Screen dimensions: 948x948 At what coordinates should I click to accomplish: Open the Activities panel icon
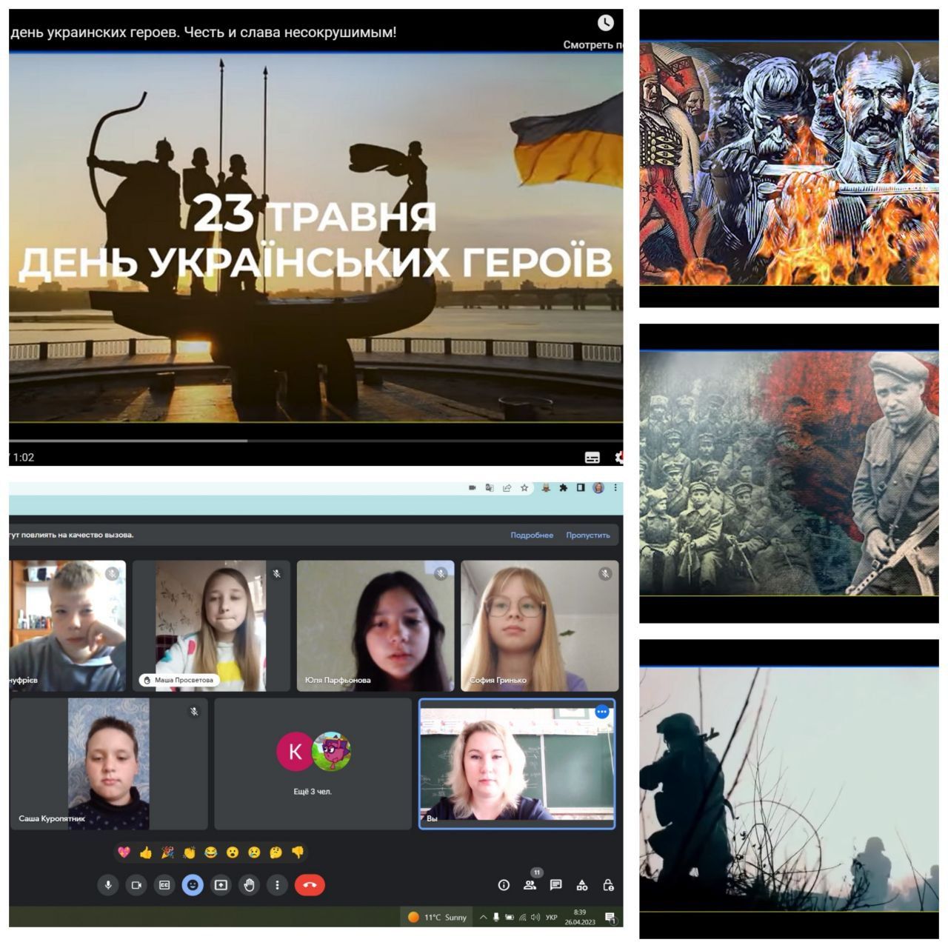pos(582,885)
